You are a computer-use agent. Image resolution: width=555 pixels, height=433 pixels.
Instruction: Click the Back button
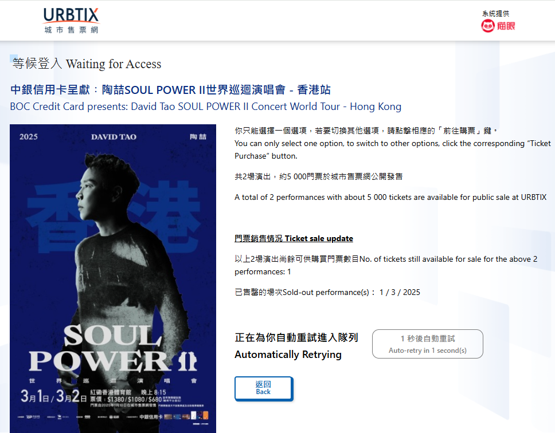click(x=264, y=388)
